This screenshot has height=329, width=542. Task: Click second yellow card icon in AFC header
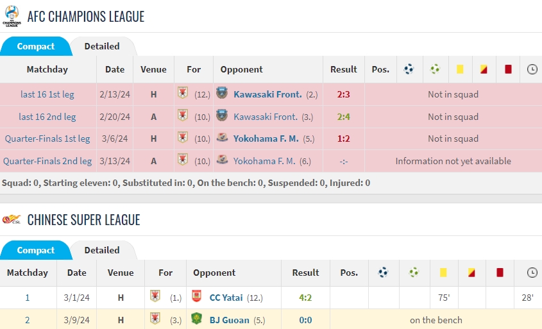pos(484,69)
